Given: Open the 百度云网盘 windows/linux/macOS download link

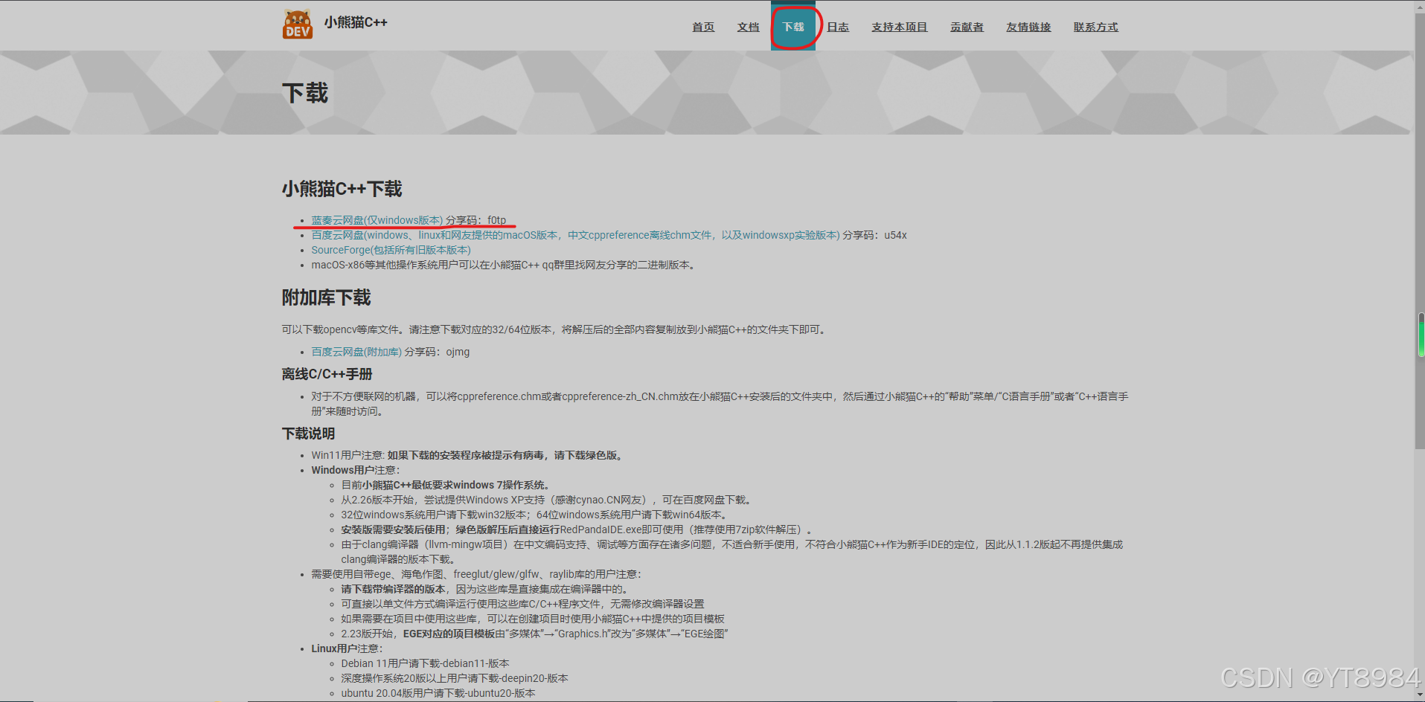Looking at the screenshot, I should click(x=575, y=235).
